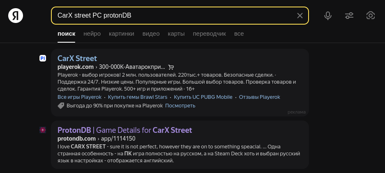The width and height of the screenshot is (385, 173).
Task: Click Посмотреть next to the discount offer
Action: [x=180, y=106]
